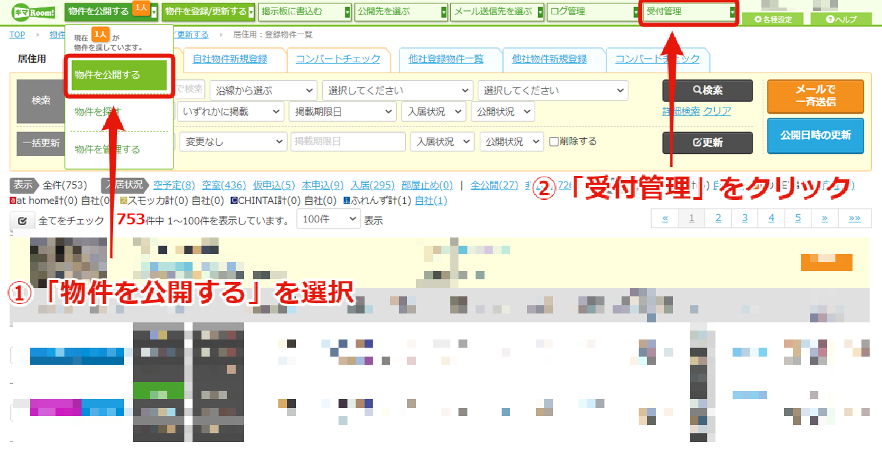Go to first page with « arrow
Screen dimensions: 882x449
[665, 218]
